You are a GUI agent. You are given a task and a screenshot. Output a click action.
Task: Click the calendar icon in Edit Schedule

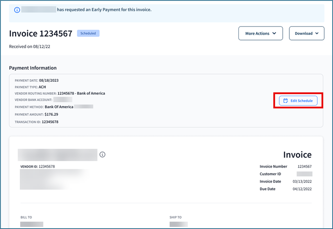286,101
